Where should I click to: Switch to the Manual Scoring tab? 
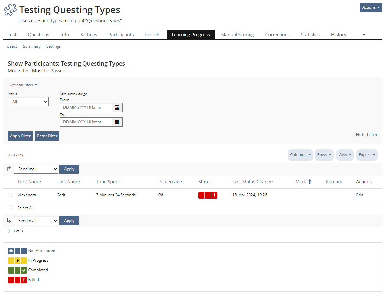click(x=237, y=35)
